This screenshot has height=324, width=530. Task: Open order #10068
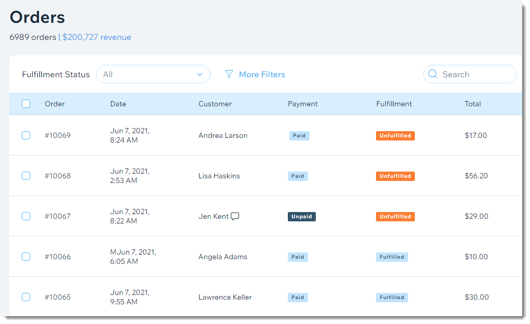(58, 176)
